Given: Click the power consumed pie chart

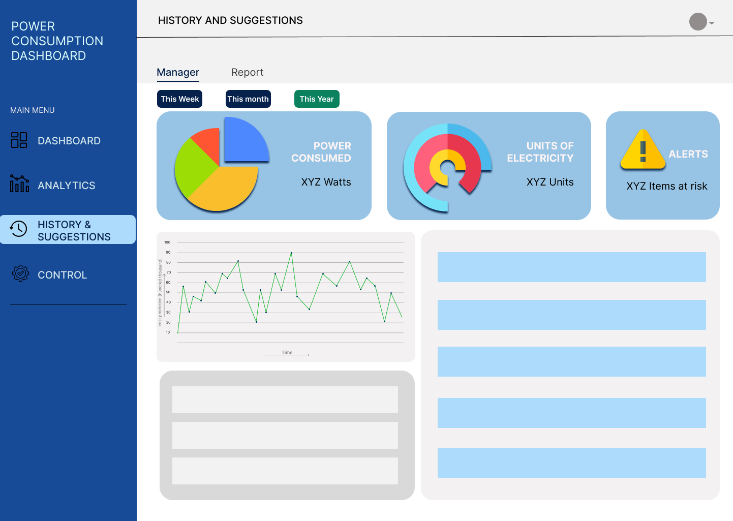Looking at the screenshot, I should coord(222,164).
